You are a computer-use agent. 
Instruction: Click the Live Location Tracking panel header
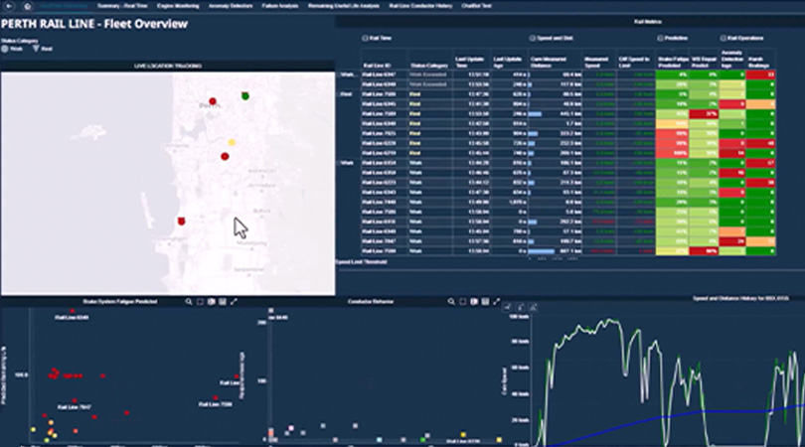tap(168, 66)
